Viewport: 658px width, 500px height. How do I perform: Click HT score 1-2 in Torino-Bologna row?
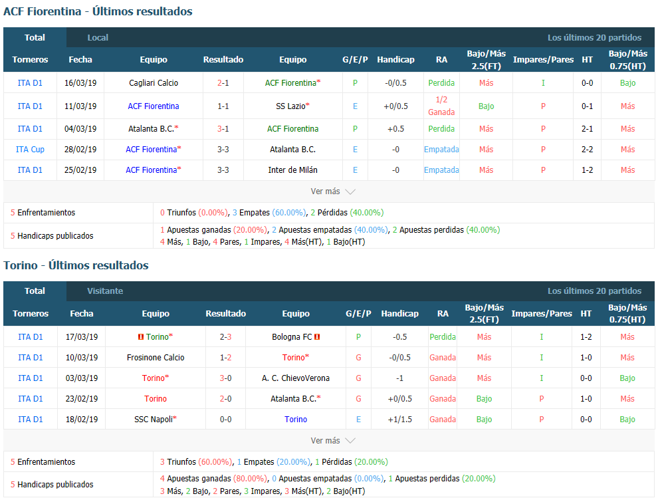tap(586, 336)
